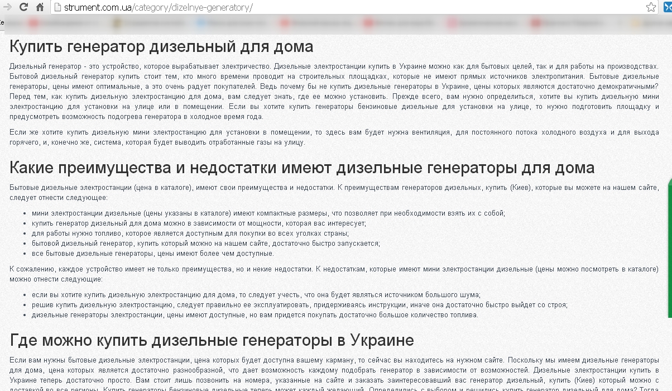The height and width of the screenshot is (391, 672).
Task: Bookmark this page with the star icon
Action: click(651, 7)
